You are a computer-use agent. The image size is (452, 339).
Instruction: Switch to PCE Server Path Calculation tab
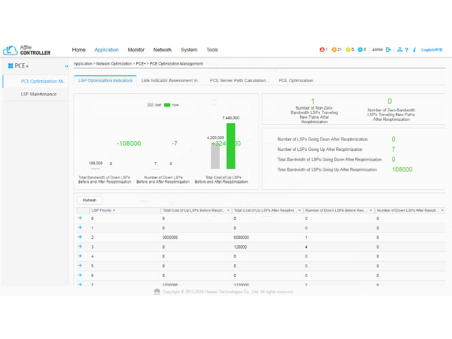(240, 80)
